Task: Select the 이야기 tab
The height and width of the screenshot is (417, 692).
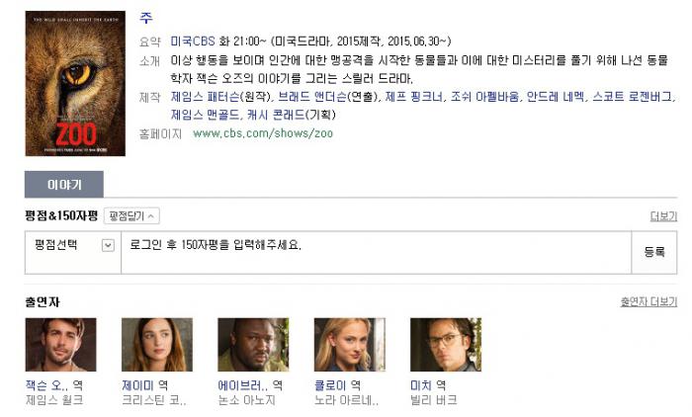Action: [x=64, y=185]
